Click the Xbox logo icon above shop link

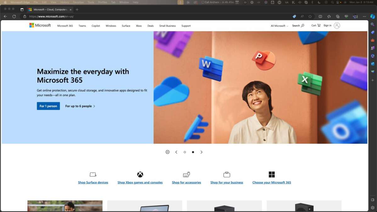click(x=140, y=175)
